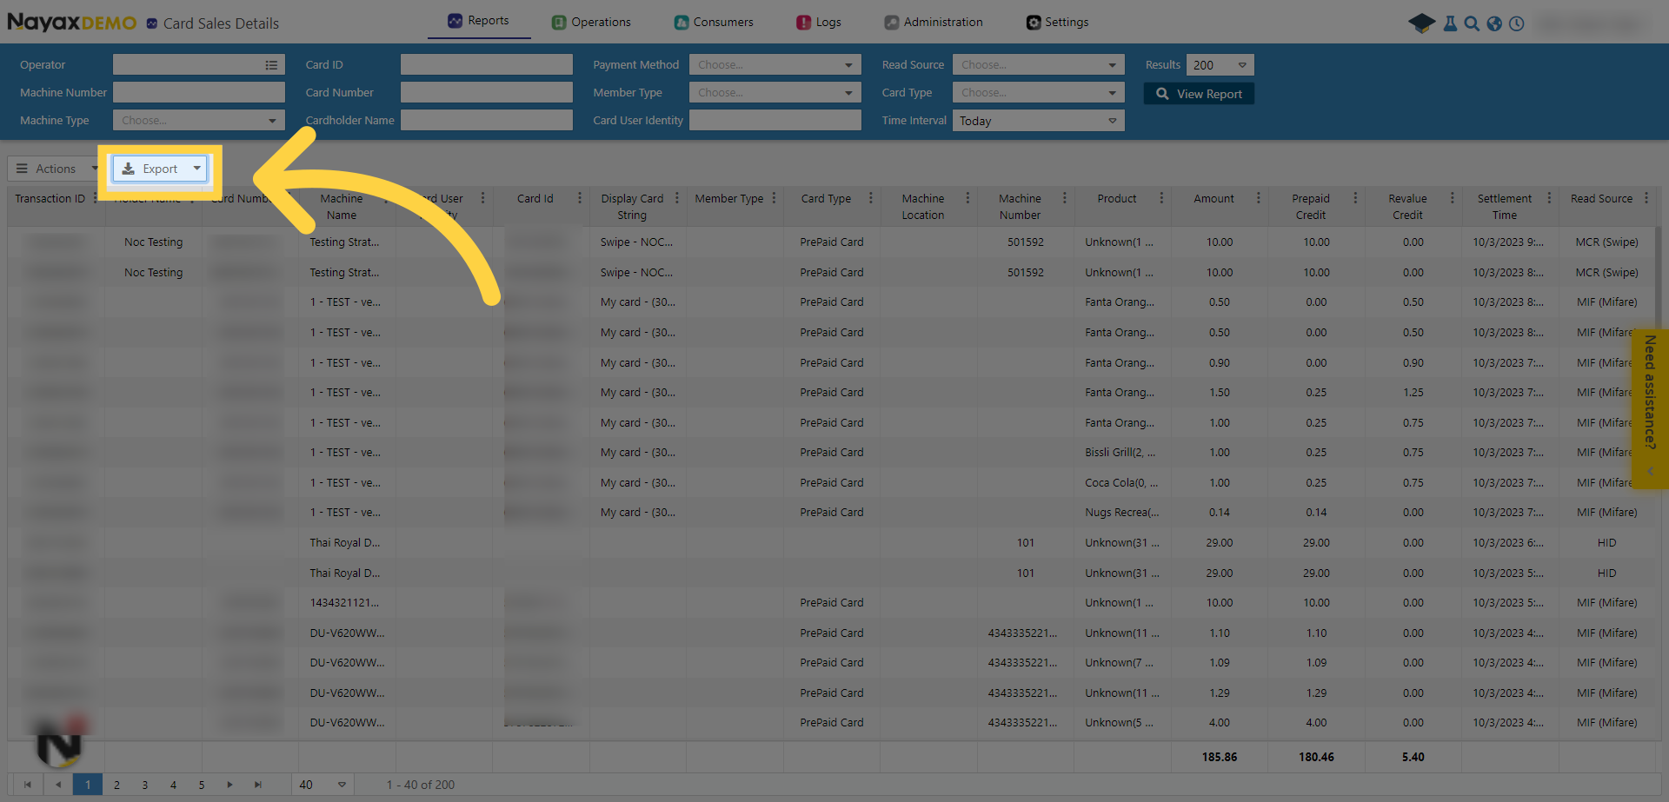The width and height of the screenshot is (1669, 802).
Task: Open the Machine Type dropdown
Action: point(199,121)
